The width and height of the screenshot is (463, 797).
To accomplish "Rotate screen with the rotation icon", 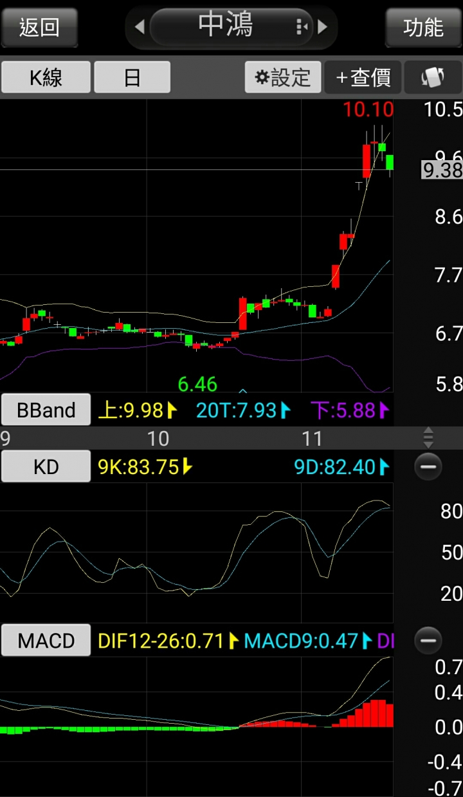I will pos(433,77).
